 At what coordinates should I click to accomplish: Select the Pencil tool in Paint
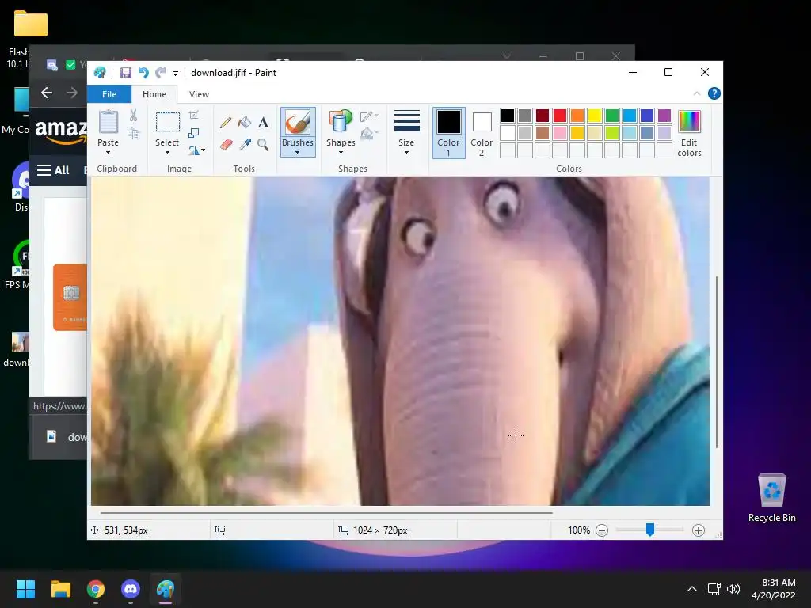tap(226, 122)
